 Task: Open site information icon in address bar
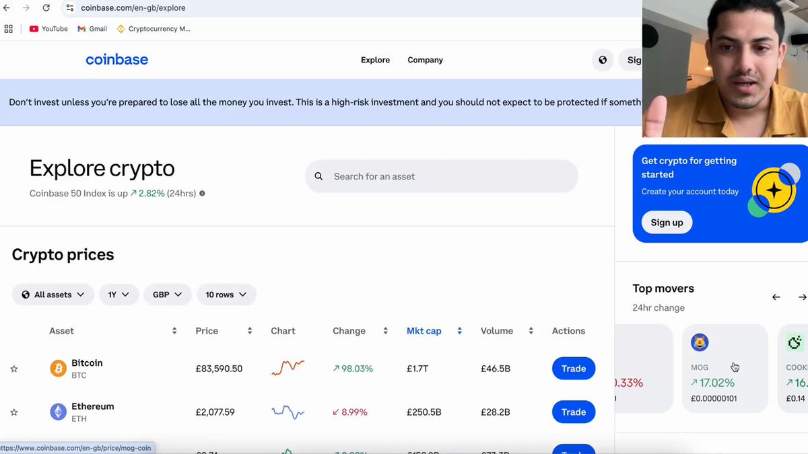[69, 8]
